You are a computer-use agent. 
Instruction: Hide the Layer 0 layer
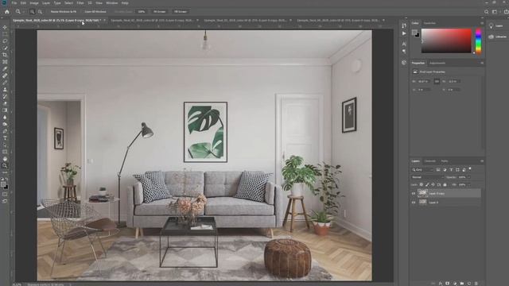click(414, 203)
